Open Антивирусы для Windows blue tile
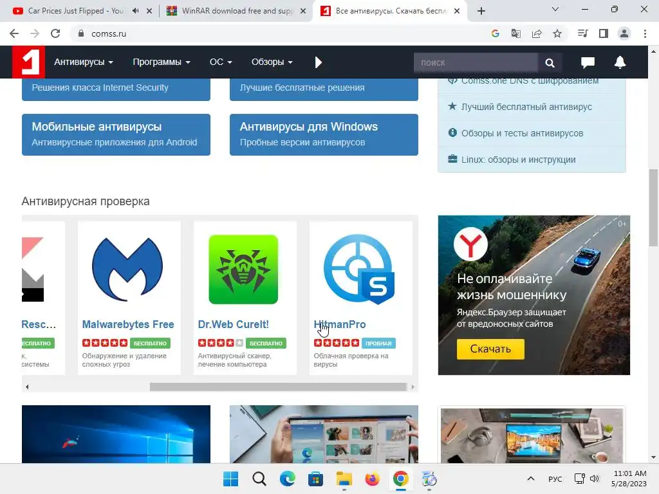This screenshot has width=659, height=494. coord(324,134)
